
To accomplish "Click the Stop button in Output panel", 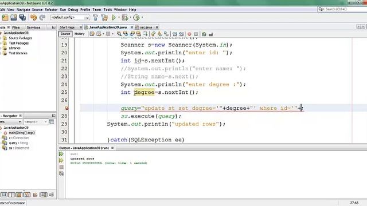I will coord(61,167).
